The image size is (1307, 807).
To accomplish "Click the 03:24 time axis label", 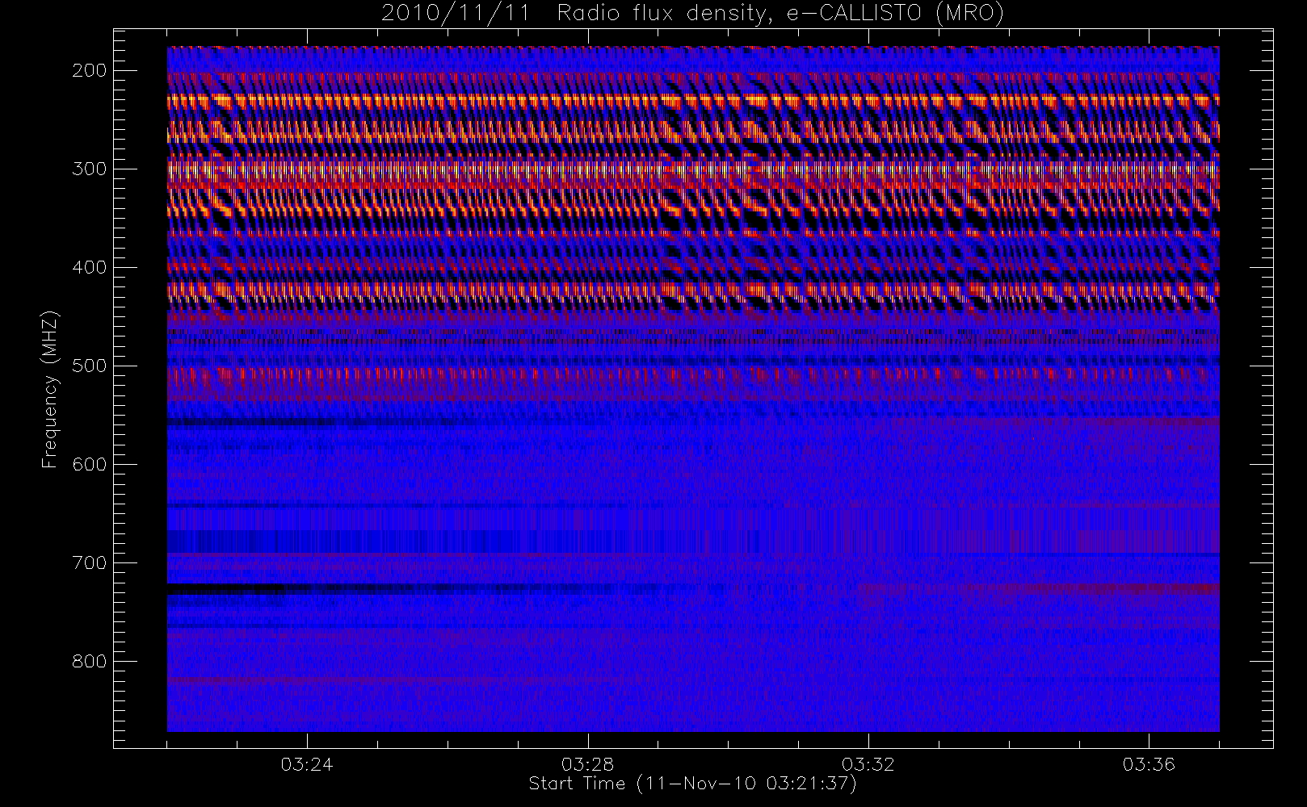I will tap(307, 764).
